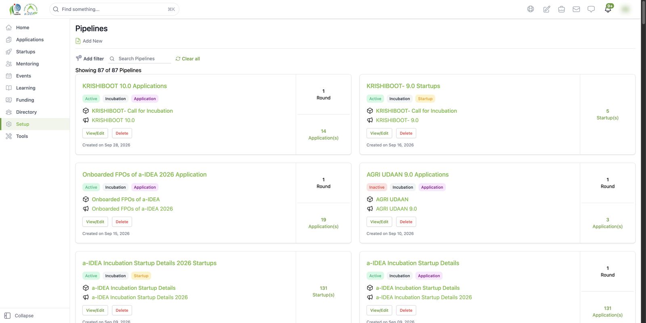Open Directory in the sidebar

coord(35,112)
